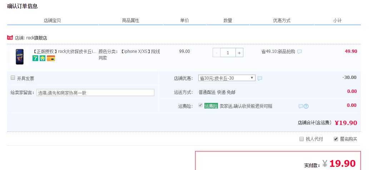372x170 pixels.
Task: Click the 小计 column header
Action: tap(337, 21)
